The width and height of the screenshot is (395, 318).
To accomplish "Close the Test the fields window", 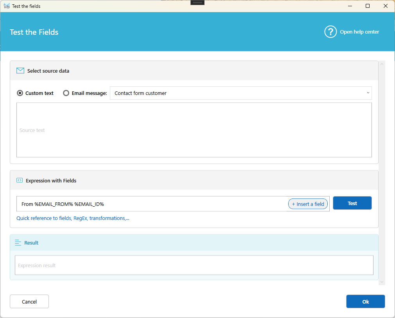I will click(x=386, y=6).
